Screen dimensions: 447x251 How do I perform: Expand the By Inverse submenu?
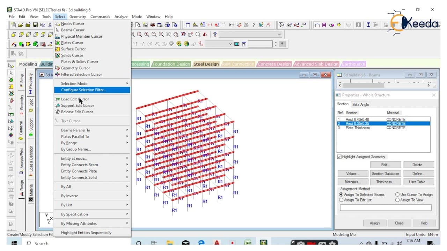pyautogui.click(x=92, y=196)
